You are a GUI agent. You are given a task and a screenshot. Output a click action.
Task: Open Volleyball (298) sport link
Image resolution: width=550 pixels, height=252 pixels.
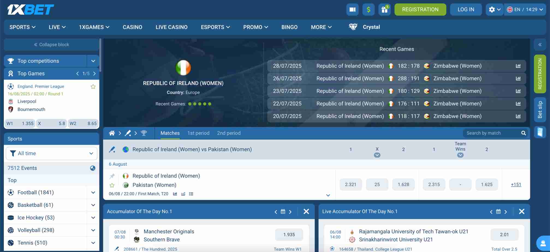click(36, 230)
